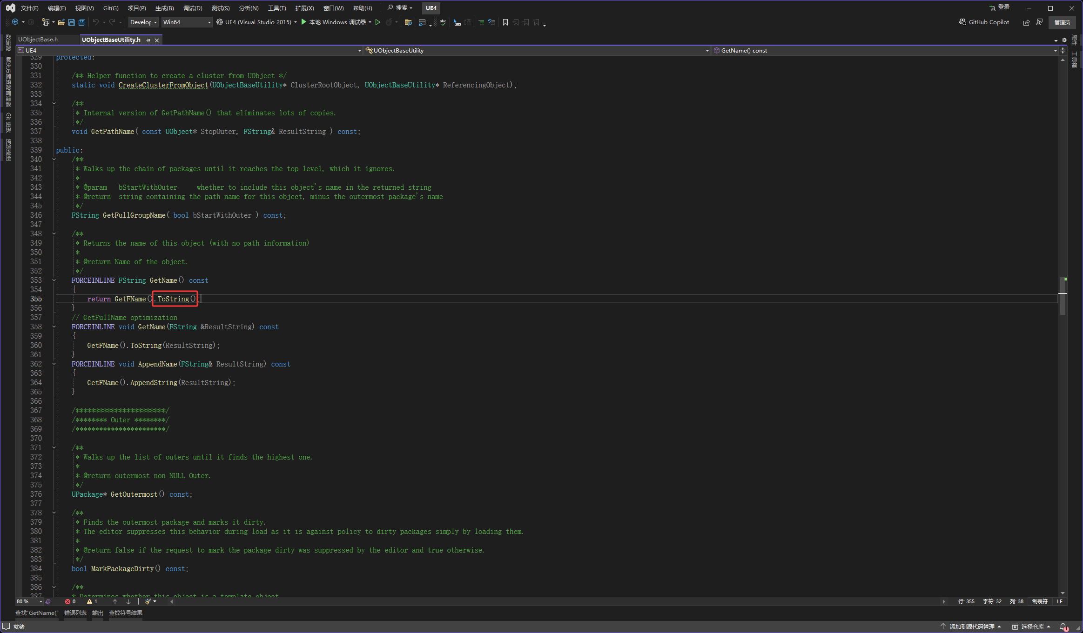The height and width of the screenshot is (633, 1083).
Task: Click the Open File folder icon
Action: (61, 22)
